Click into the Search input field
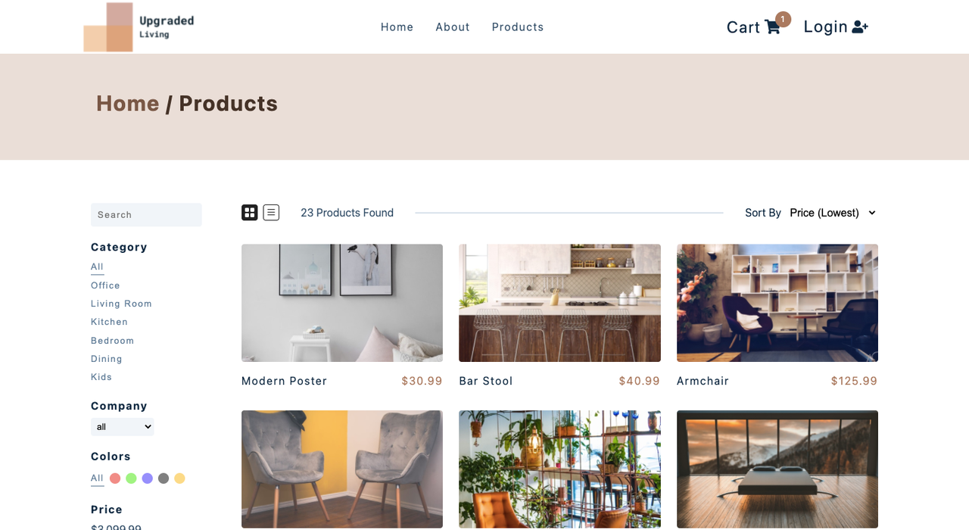Screen dimensions: 969x530 point(146,215)
